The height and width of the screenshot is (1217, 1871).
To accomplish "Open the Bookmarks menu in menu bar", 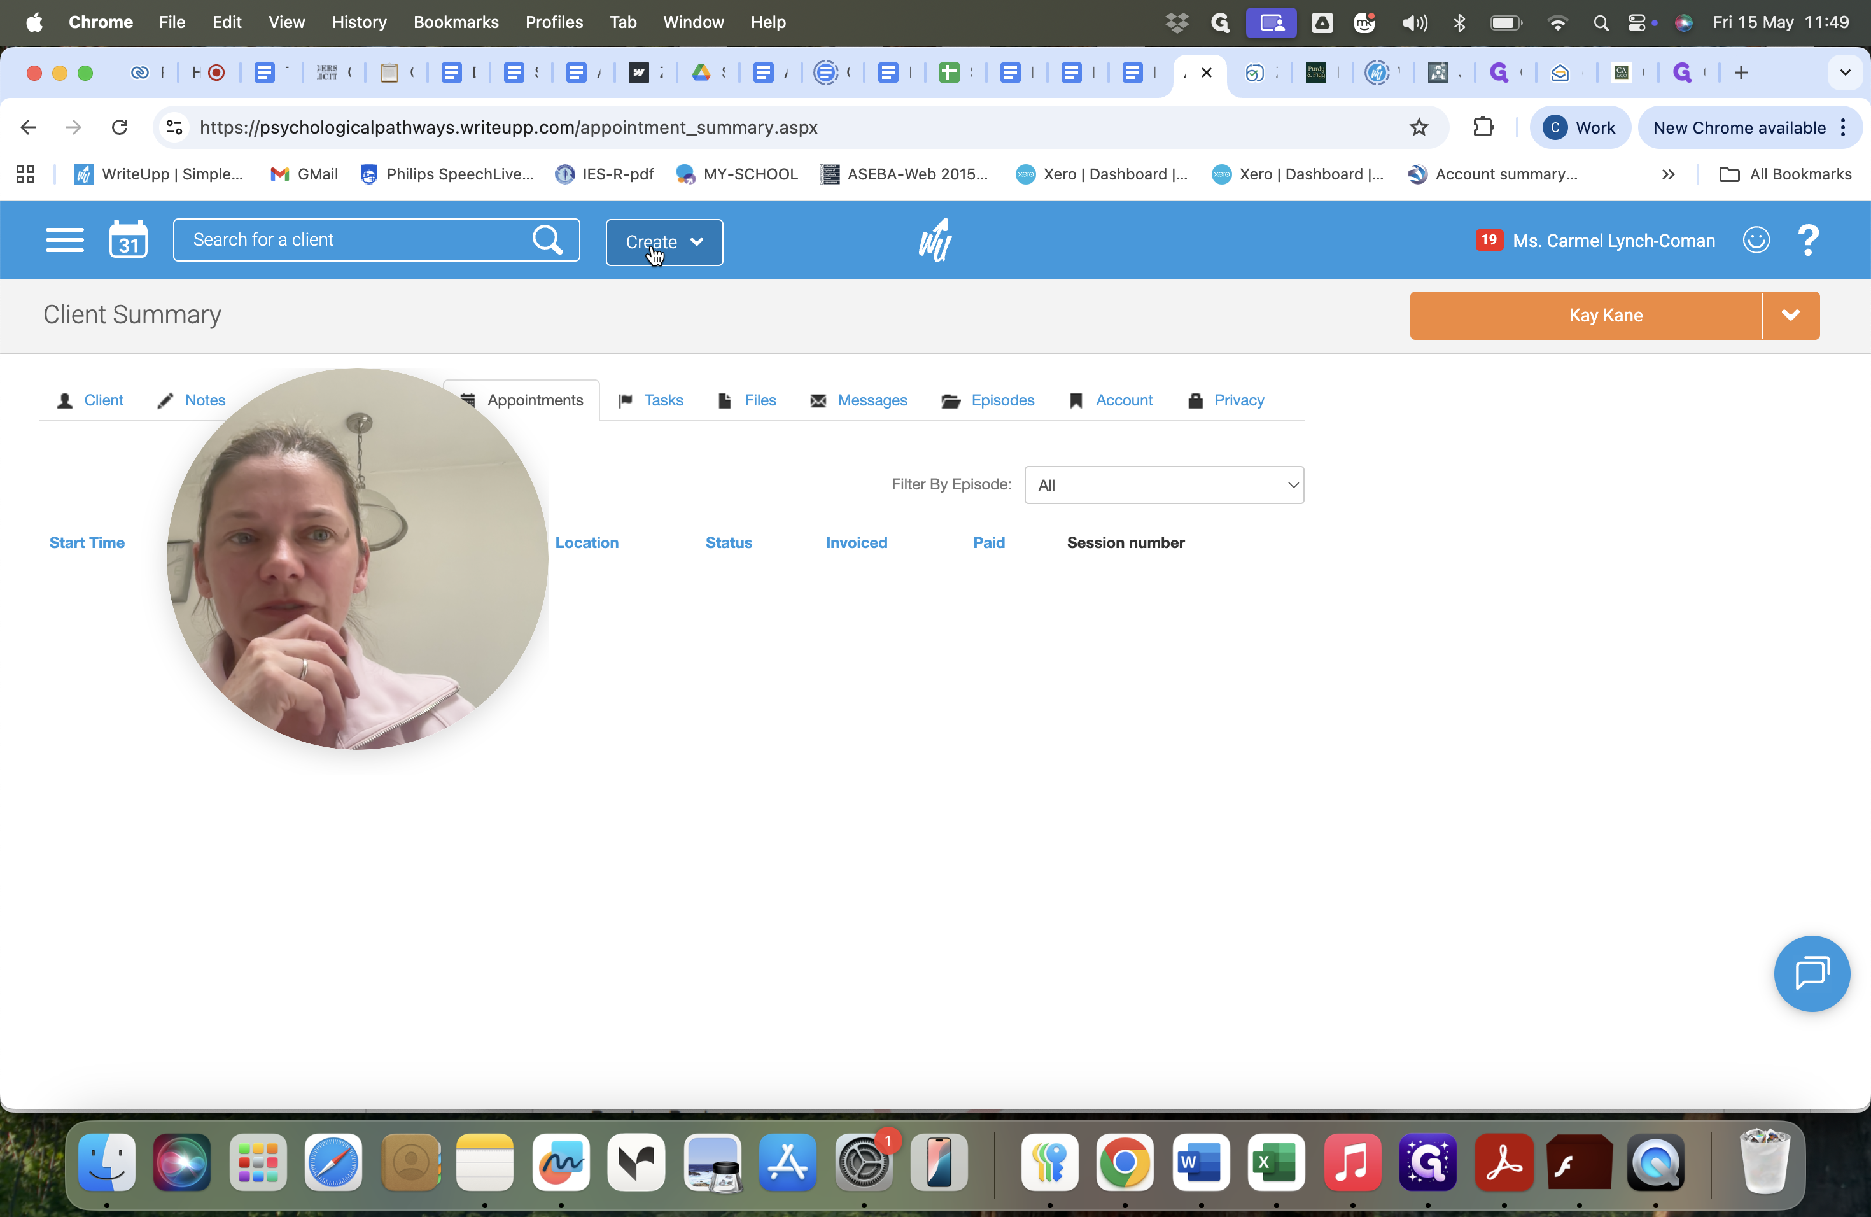I will (x=456, y=22).
